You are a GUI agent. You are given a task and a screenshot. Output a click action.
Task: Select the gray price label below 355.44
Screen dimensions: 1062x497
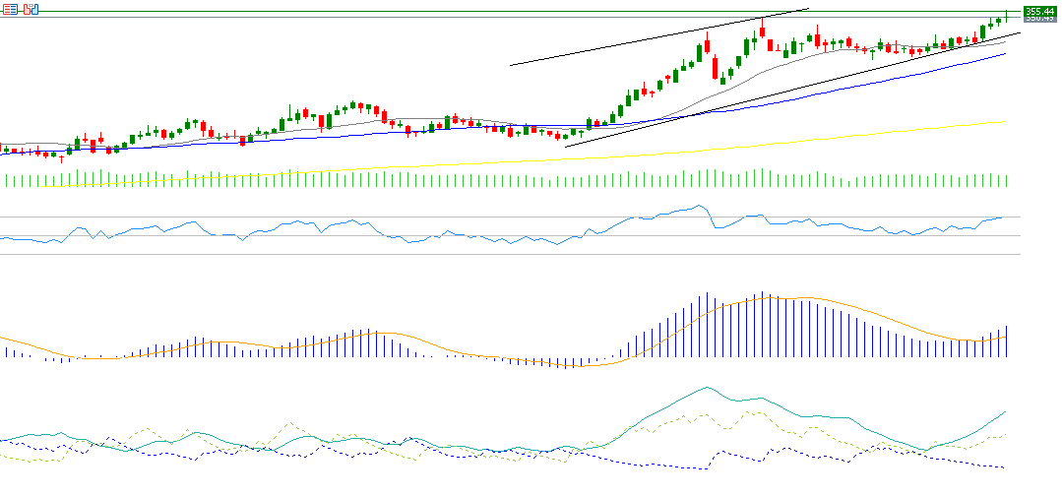click(x=1039, y=20)
